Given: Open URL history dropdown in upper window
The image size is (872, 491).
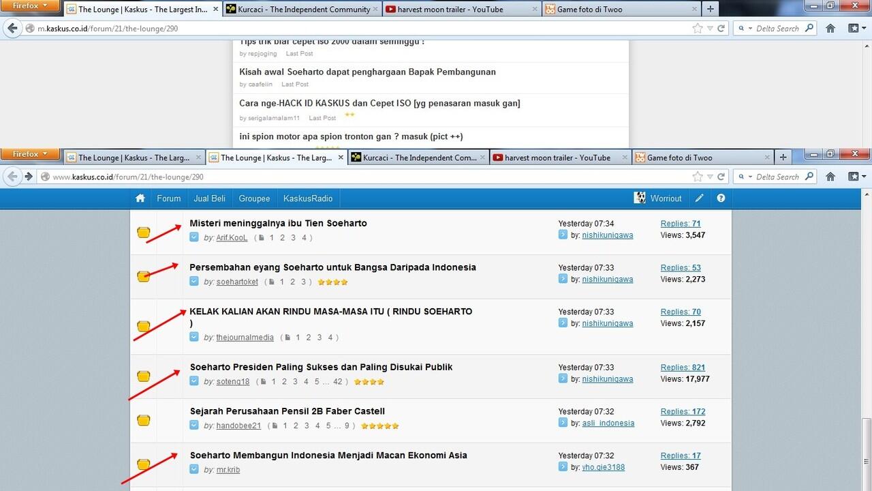Looking at the screenshot, I should coord(710,29).
